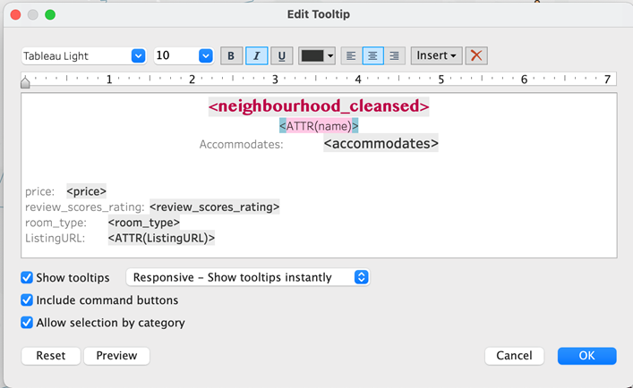Toggle underline formatting
Screen dimensions: 633x388
(x=281, y=55)
